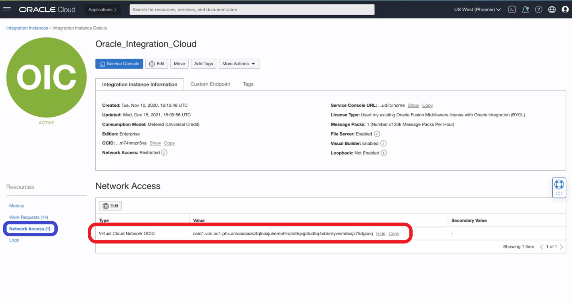Show Network Access info tooltip icon
Screen dimensions: 572x302
(164, 153)
